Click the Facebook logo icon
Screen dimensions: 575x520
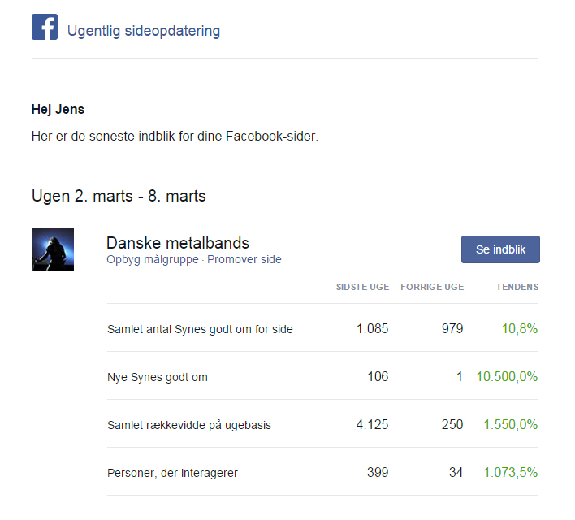tap(45, 27)
